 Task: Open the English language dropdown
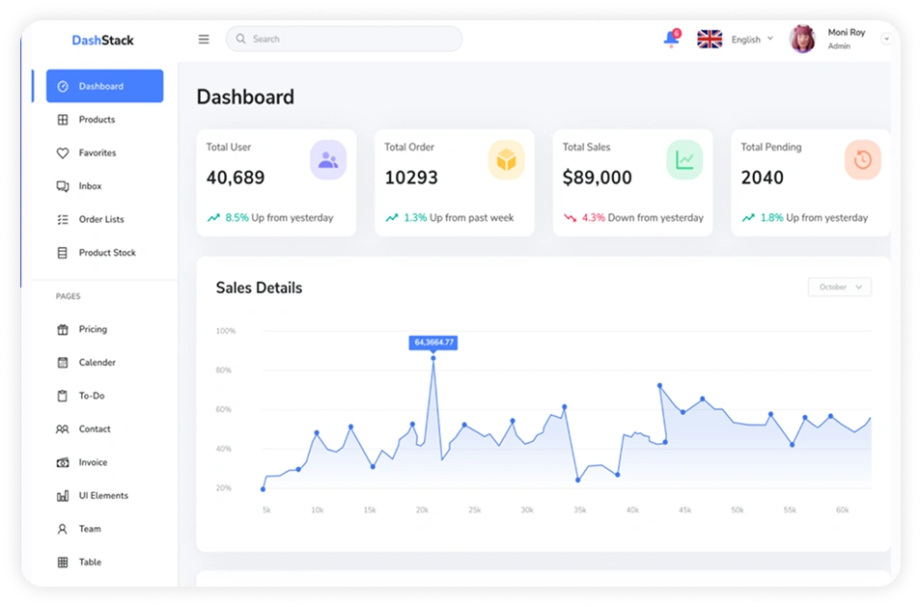(752, 40)
